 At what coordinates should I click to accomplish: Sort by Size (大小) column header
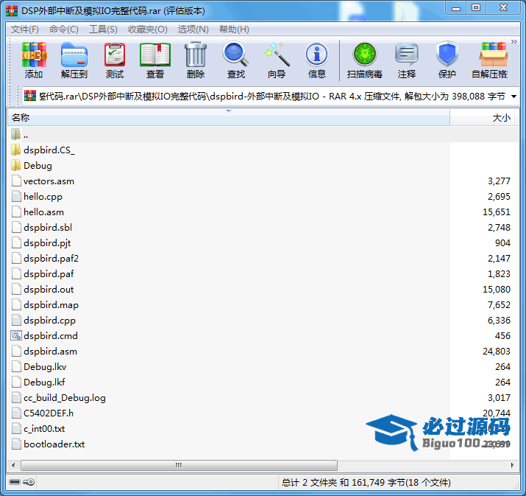(500, 118)
